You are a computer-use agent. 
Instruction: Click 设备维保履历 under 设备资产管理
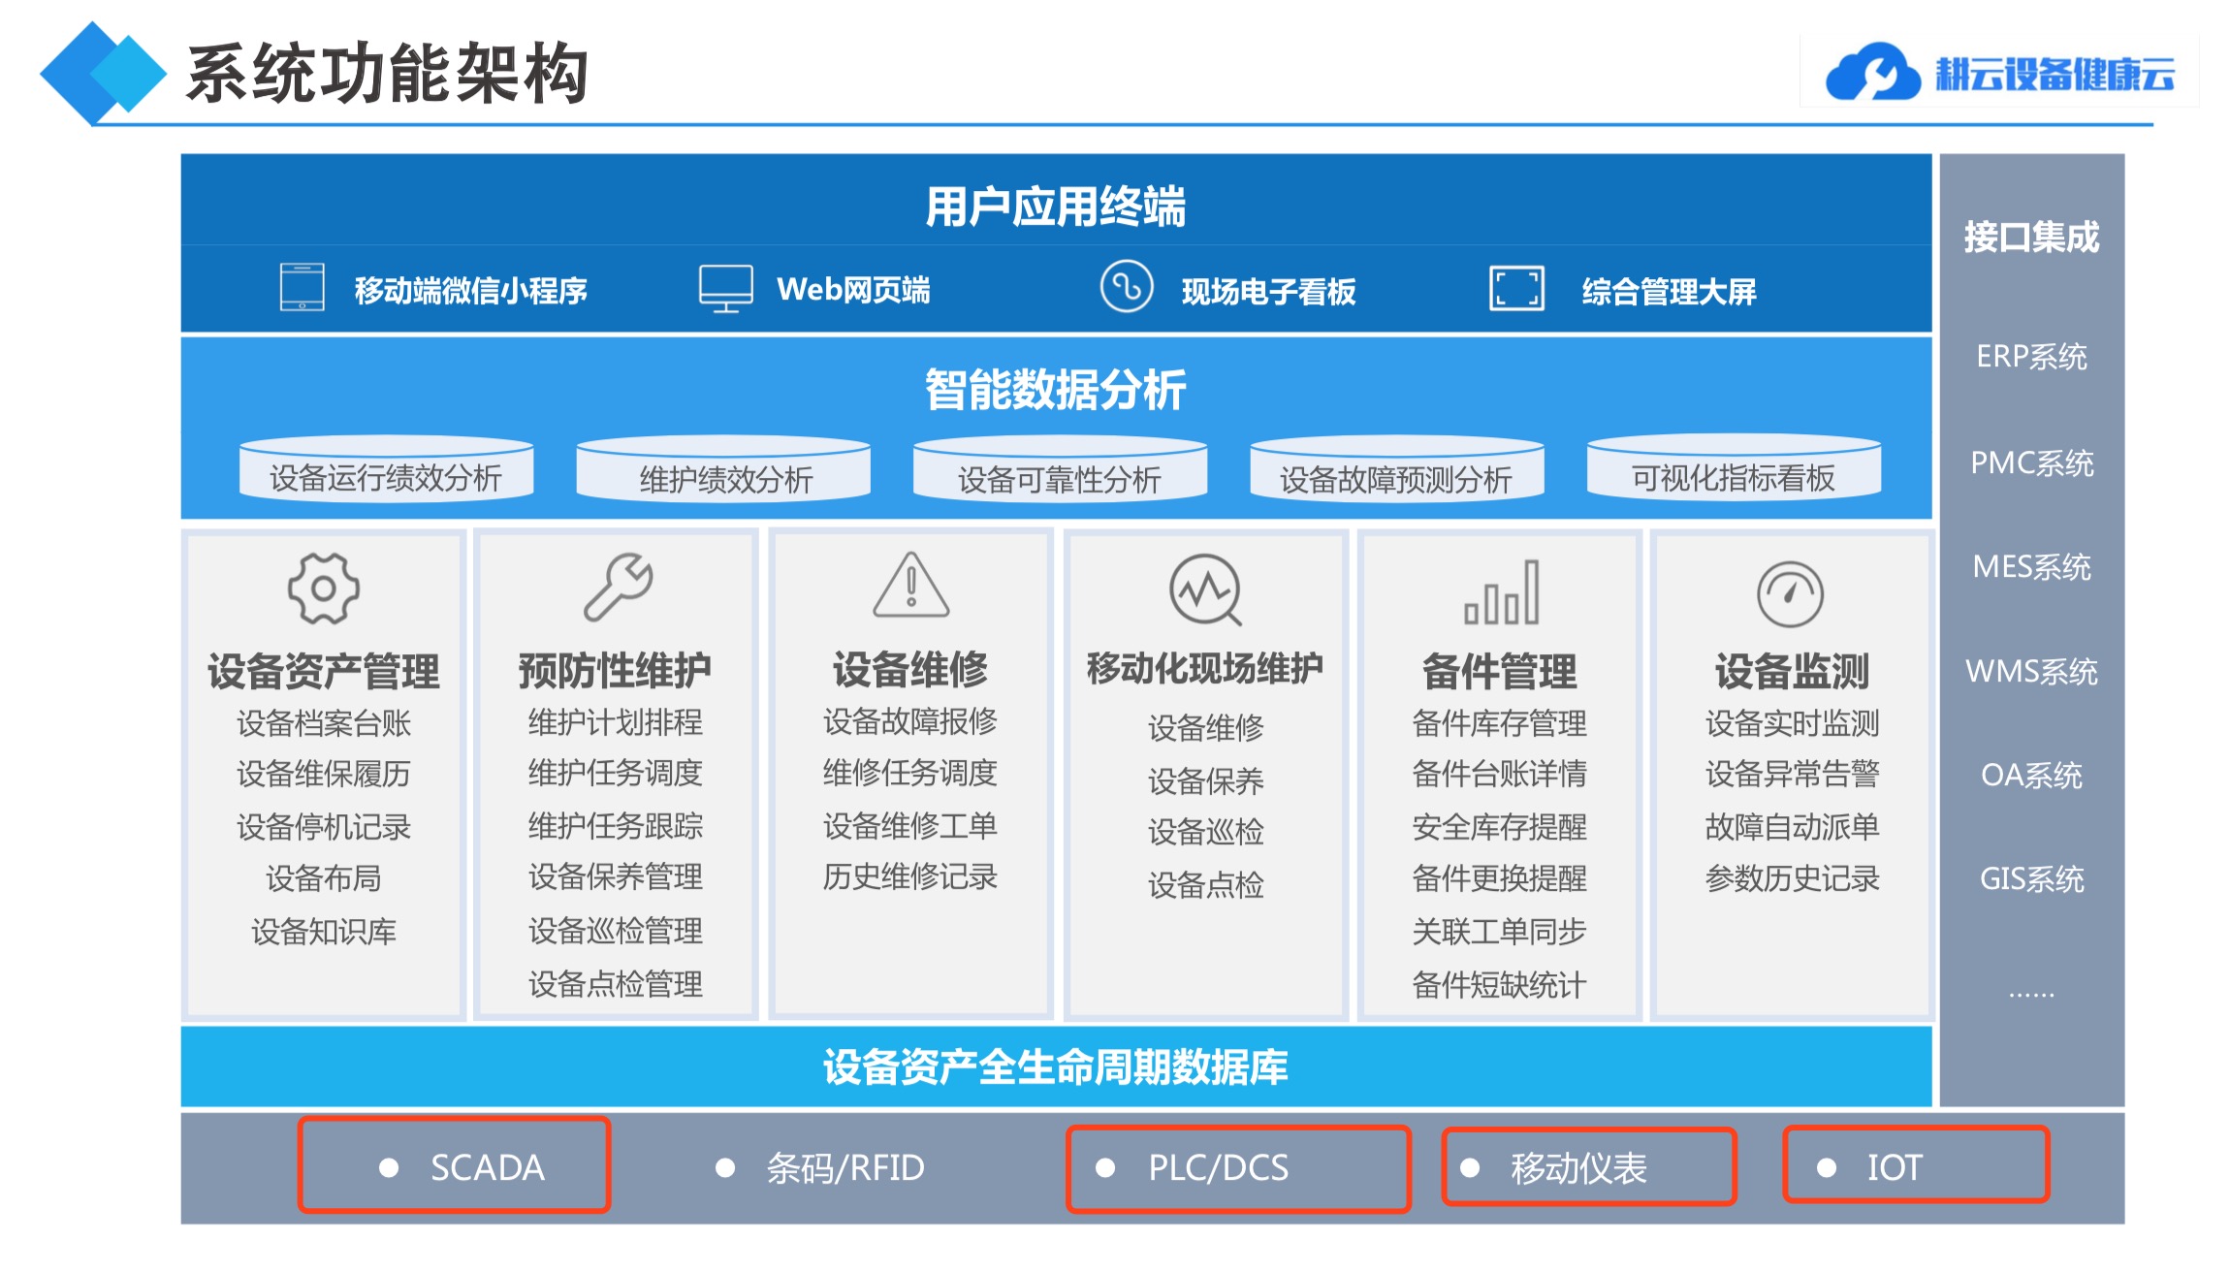(324, 774)
